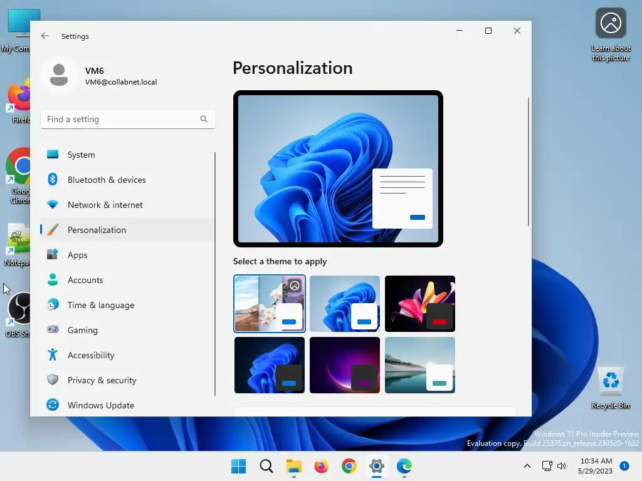
Task: Select the Personalization category
Action: point(127,230)
